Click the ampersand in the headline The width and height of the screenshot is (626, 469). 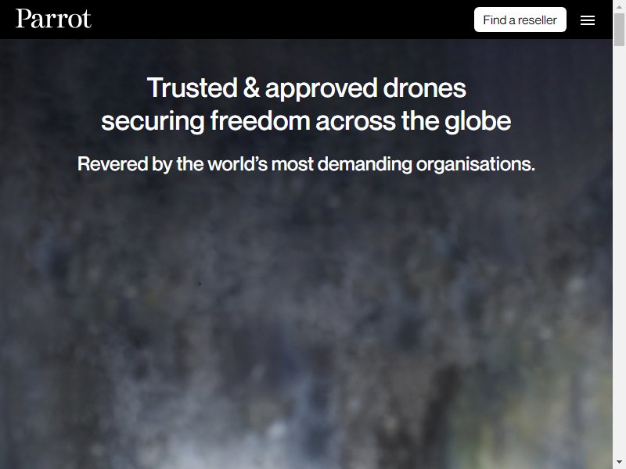click(251, 88)
